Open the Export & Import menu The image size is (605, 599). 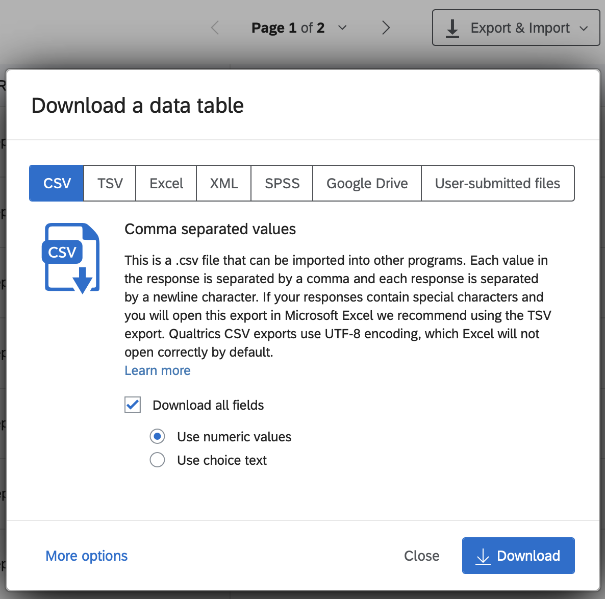pos(516,28)
